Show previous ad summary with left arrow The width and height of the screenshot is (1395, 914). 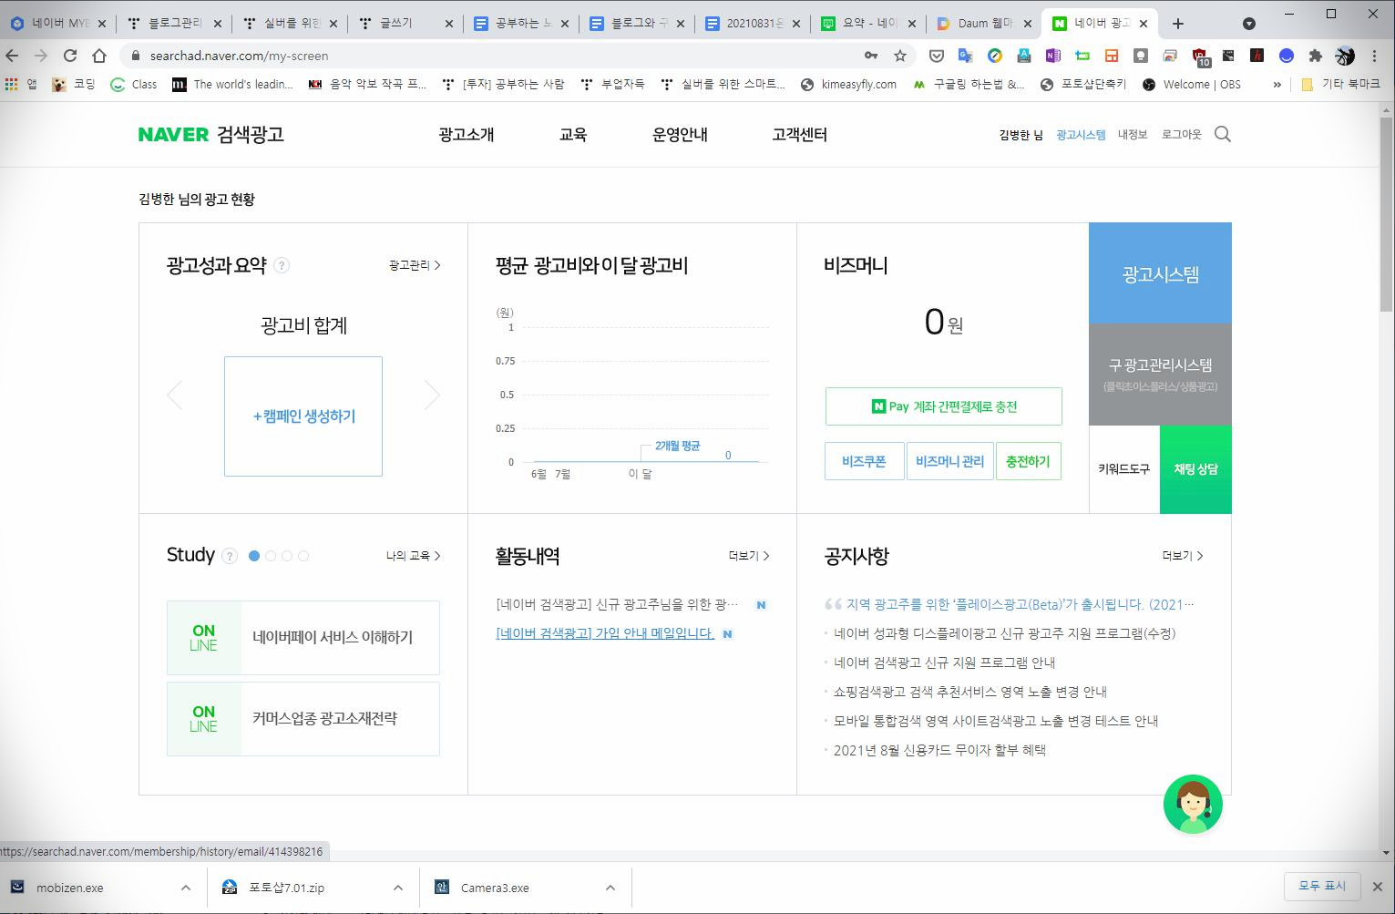tap(175, 395)
